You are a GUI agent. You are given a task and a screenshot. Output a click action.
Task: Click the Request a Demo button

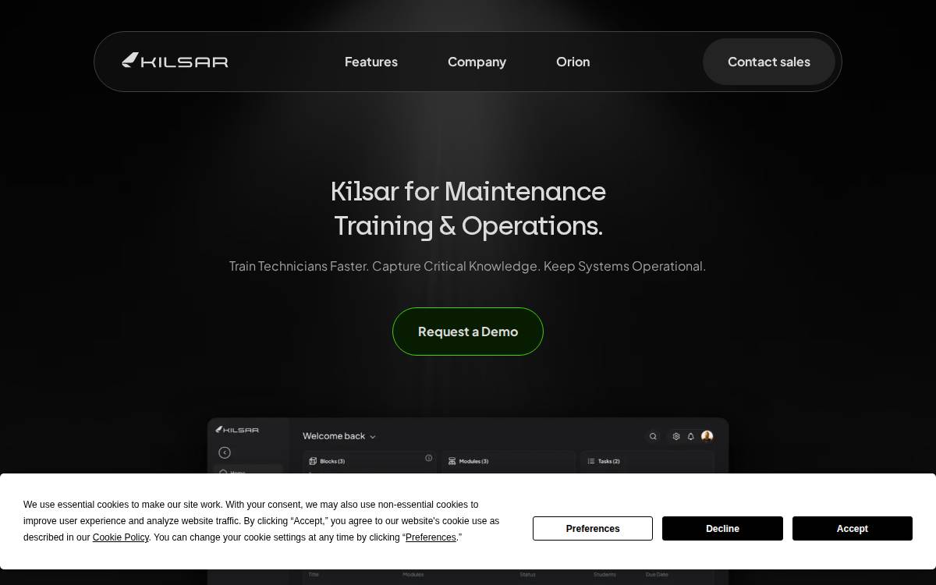(x=468, y=331)
